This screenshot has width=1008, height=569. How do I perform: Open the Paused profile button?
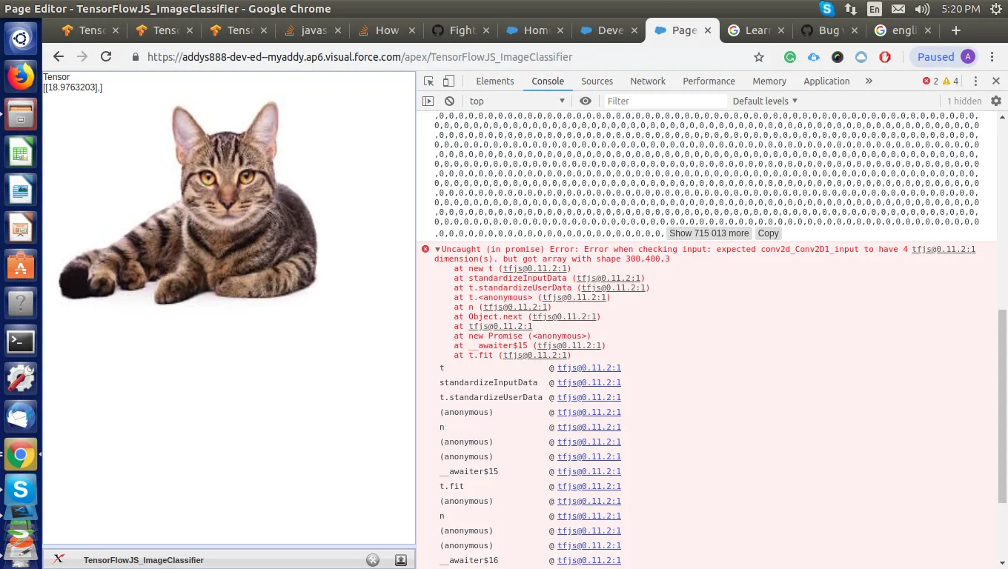click(944, 57)
